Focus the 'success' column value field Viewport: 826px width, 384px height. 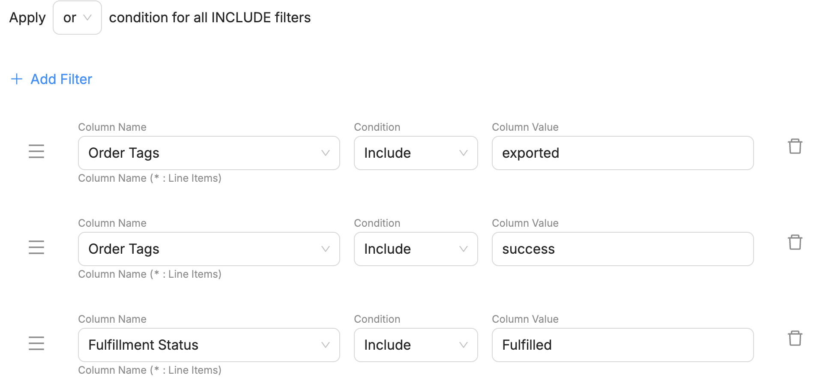tap(623, 249)
